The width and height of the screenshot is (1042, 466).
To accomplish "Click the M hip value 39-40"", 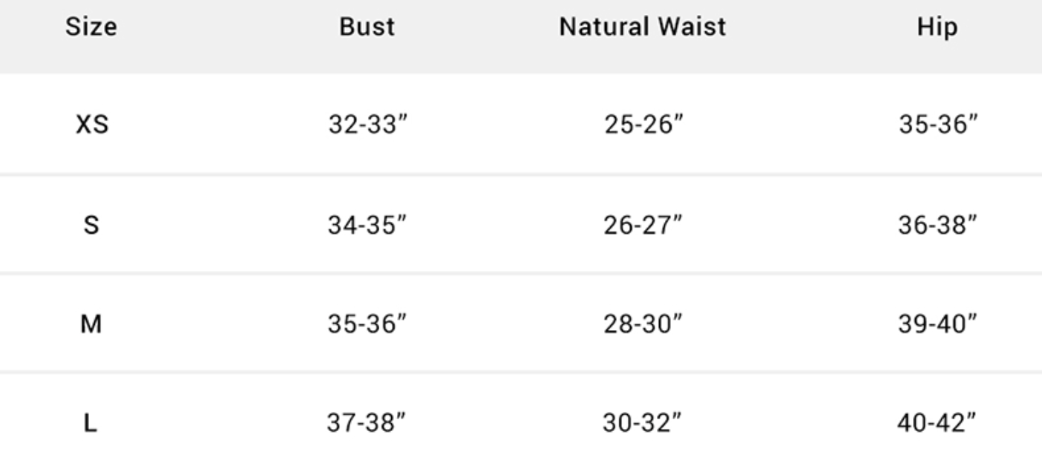I will click(938, 324).
